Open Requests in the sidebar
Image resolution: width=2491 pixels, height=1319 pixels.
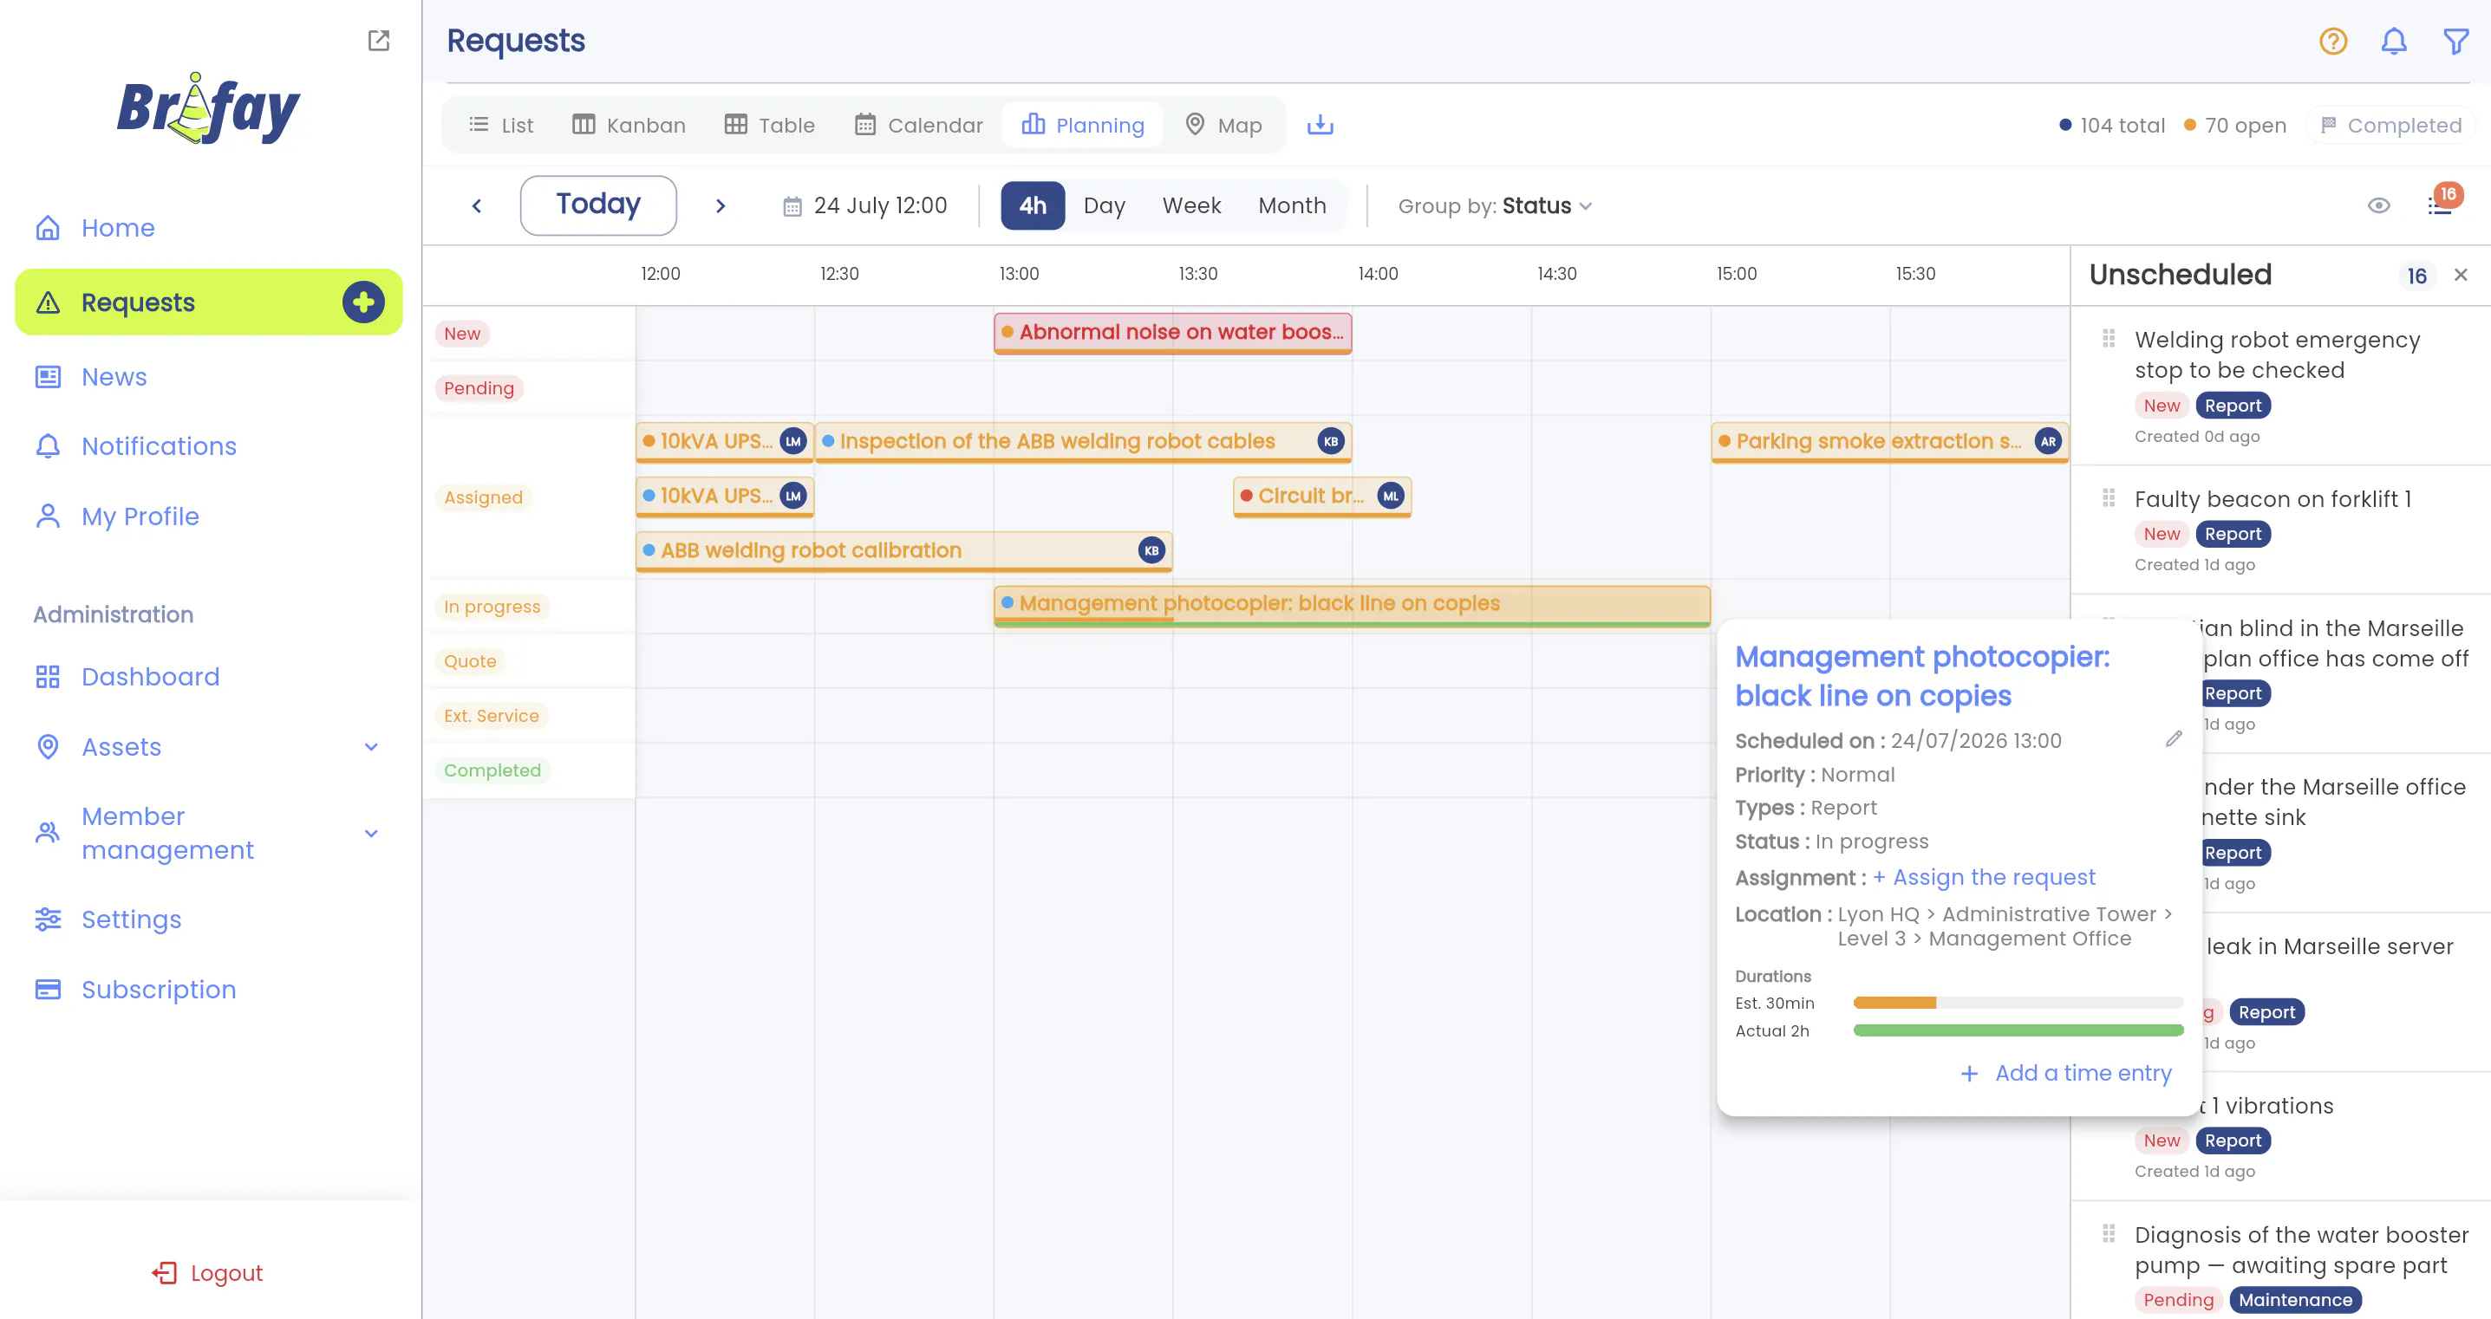coord(209,302)
